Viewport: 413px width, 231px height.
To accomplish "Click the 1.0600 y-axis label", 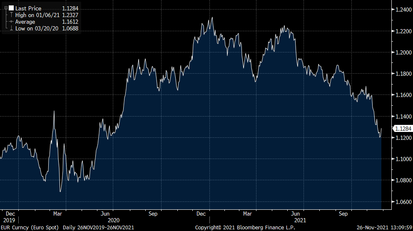I will click(402, 202).
